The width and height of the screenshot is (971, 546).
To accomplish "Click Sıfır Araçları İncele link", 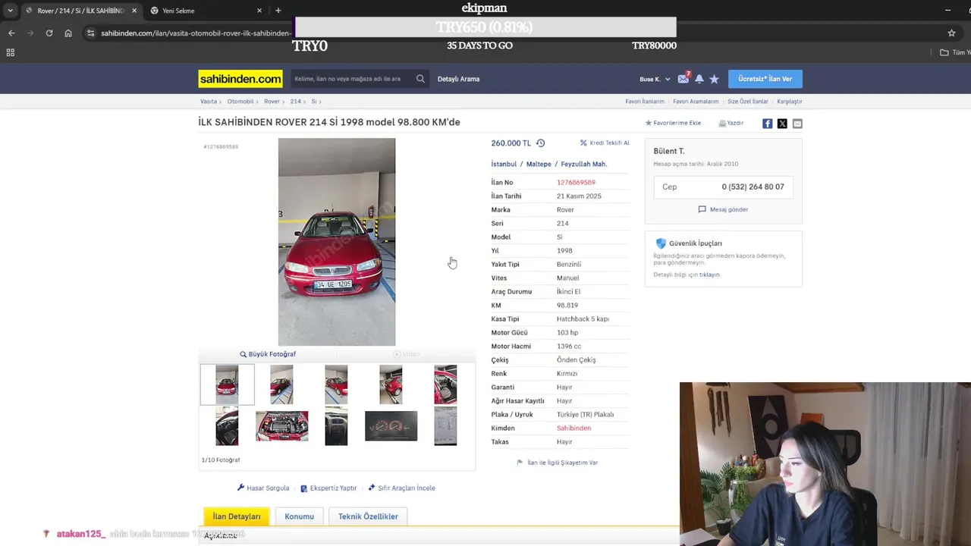I will coord(402,488).
